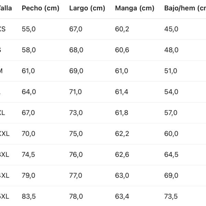Select the hem value 64,5

click(171, 154)
